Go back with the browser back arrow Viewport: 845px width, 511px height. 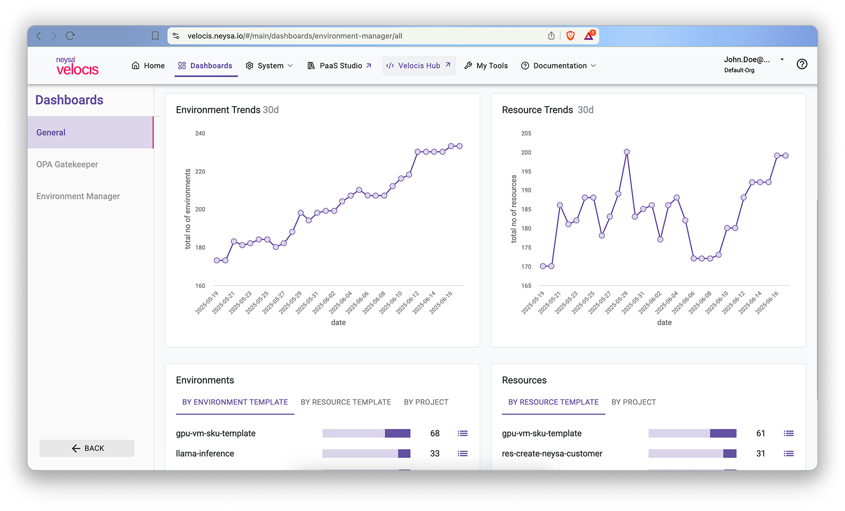(38, 36)
